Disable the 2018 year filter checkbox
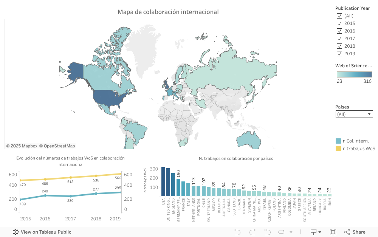Viewport: 378px width, 237px height. pos(339,46)
